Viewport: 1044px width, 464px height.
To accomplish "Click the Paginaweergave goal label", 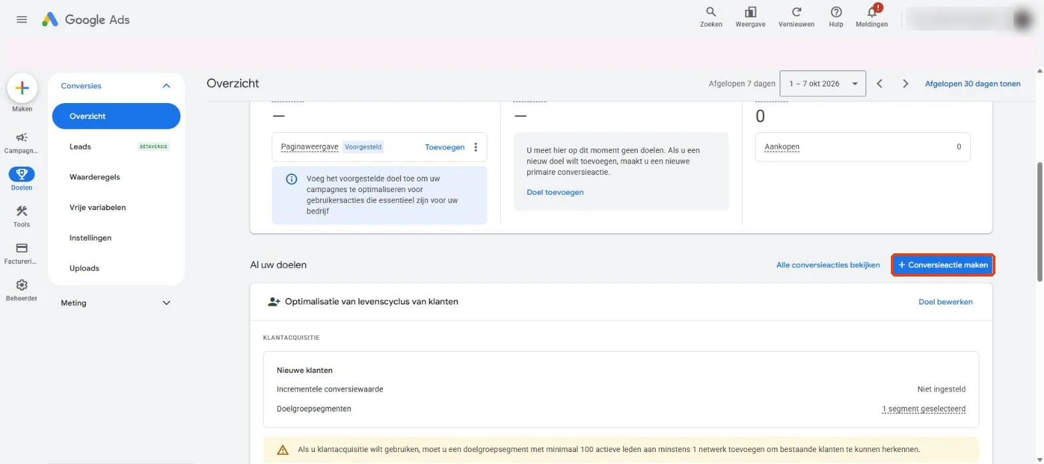I will pyautogui.click(x=310, y=147).
